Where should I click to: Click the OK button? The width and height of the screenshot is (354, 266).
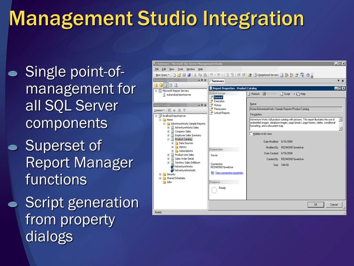tap(316, 204)
